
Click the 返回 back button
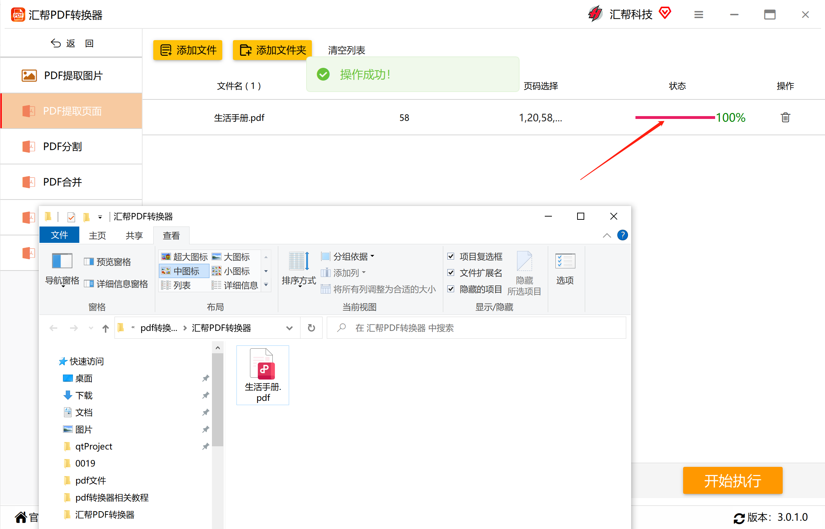[x=71, y=43]
